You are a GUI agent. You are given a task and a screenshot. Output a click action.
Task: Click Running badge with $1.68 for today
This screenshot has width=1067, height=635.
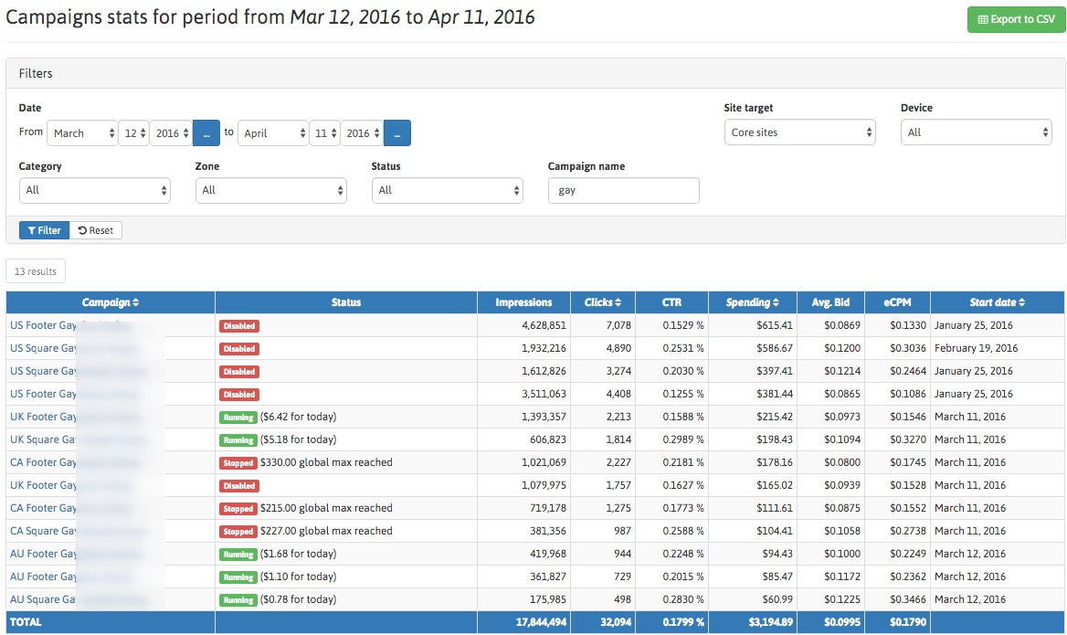pyautogui.click(x=238, y=554)
